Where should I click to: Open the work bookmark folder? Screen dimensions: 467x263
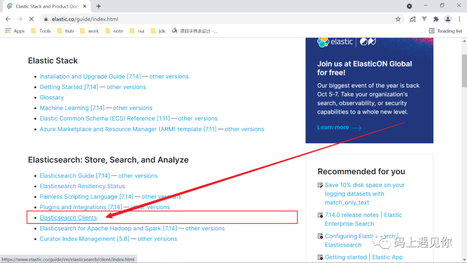pyautogui.click(x=90, y=31)
